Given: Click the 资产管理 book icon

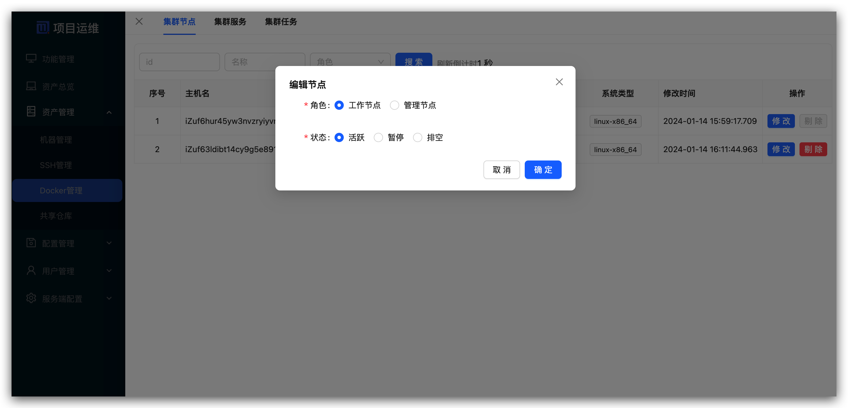Looking at the screenshot, I should 31,111.
